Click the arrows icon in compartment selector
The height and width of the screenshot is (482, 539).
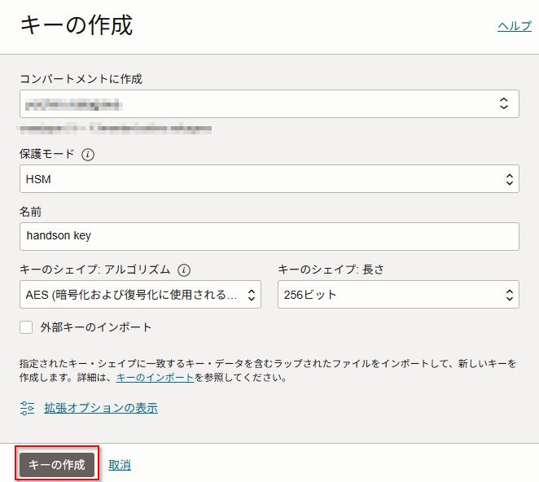click(503, 103)
